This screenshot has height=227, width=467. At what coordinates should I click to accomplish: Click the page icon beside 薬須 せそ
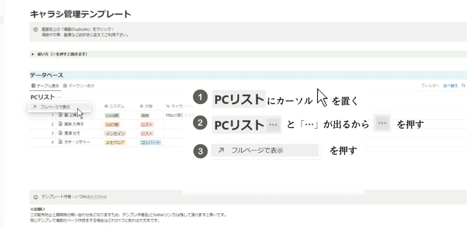point(61,133)
